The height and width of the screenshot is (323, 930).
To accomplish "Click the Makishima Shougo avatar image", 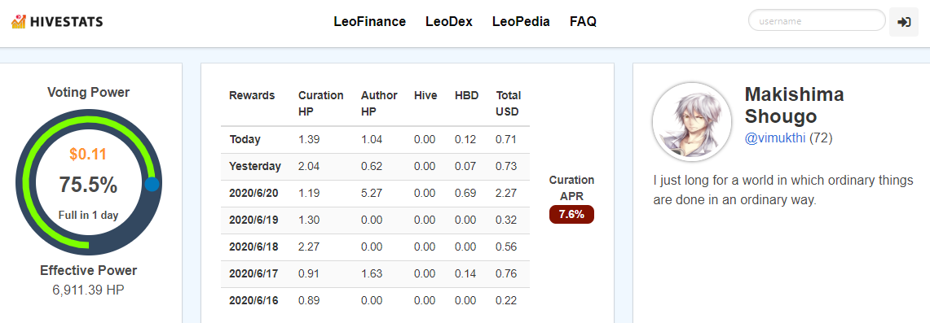I will [x=691, y=122].
